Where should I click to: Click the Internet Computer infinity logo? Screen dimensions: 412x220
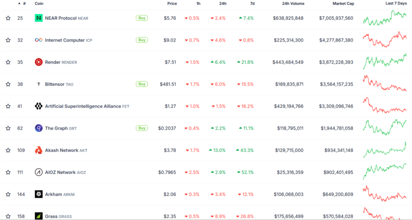(x=39, y=40)
